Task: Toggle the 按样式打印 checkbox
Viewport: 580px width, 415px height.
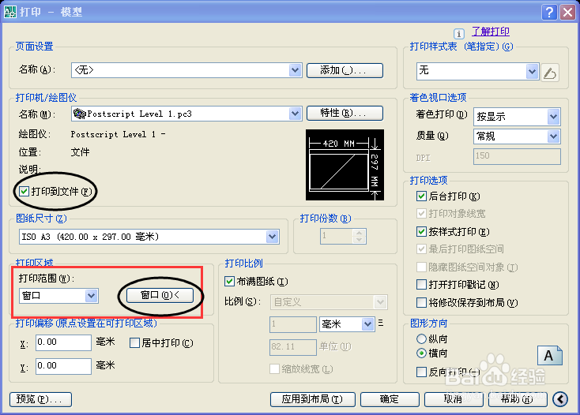Action: point(421,231)
